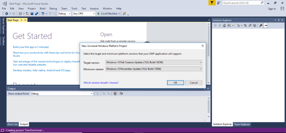Expand the Local Machine target dropdown arrow
The image size is (286, 133).
click(x=119, y=14)
